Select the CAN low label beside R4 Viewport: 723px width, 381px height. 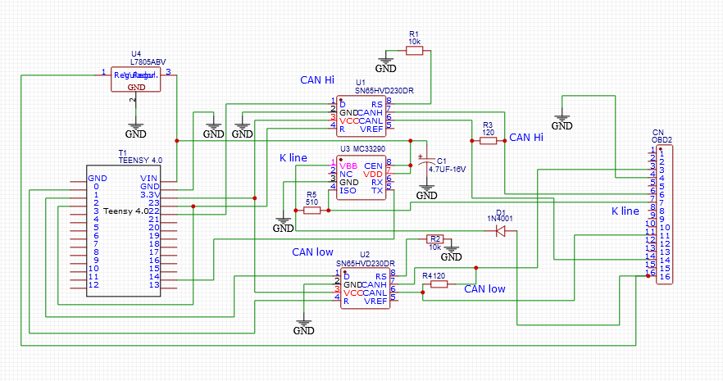tap(484, 288)
